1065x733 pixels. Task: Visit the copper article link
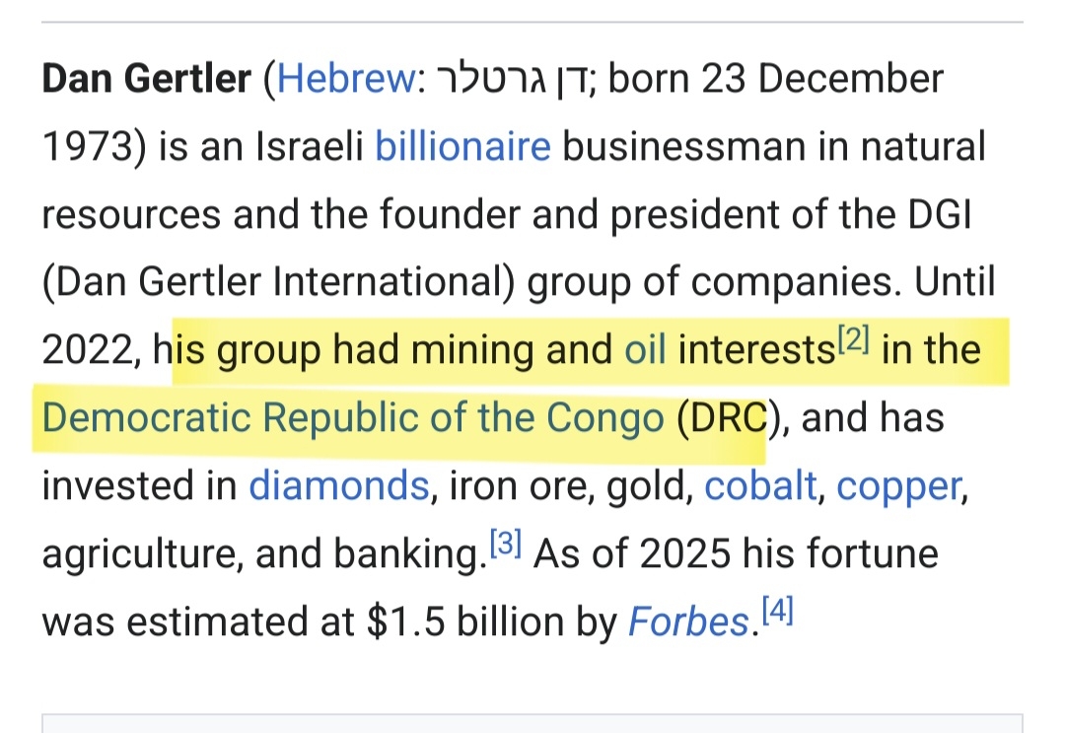(x=898, y=486)
